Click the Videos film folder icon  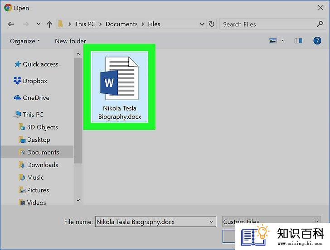coord(22,202)
